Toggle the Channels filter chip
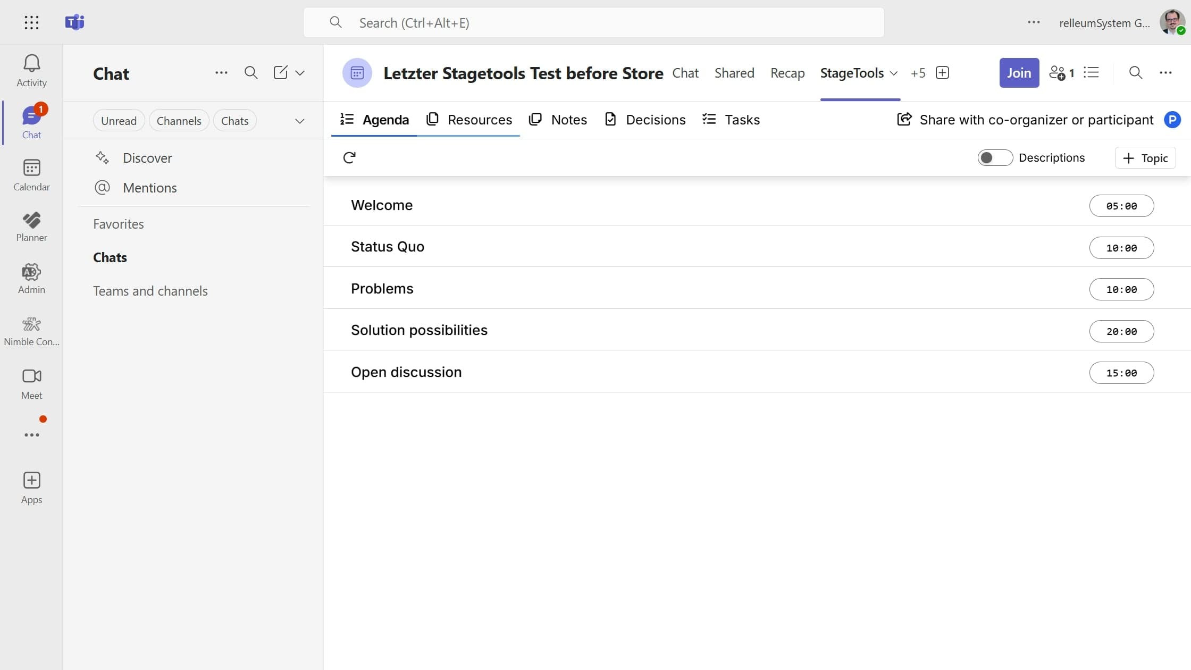 (x=179, y=121)
